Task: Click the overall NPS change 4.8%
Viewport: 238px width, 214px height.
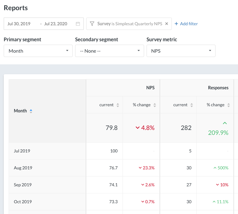Action: 145,128
